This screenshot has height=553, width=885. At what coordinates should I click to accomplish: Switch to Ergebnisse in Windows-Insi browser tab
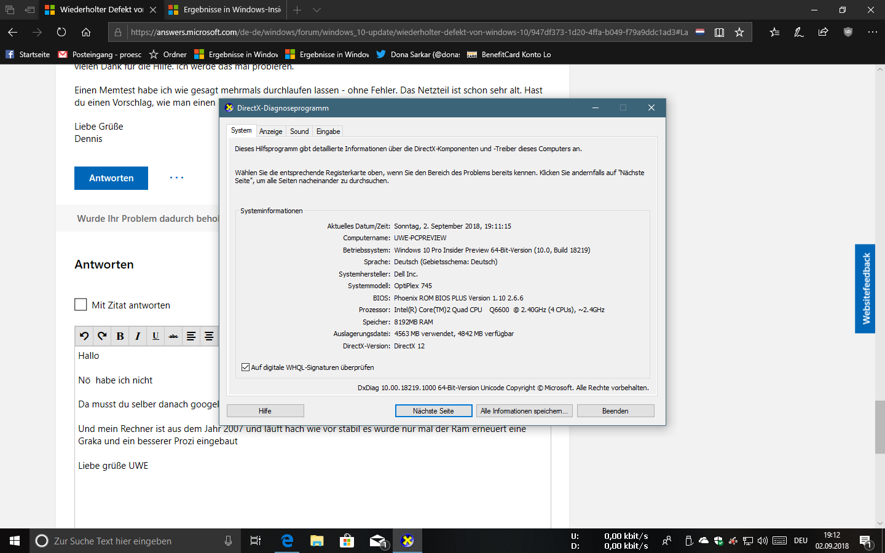pyautogui.click(x=226, y=10)
